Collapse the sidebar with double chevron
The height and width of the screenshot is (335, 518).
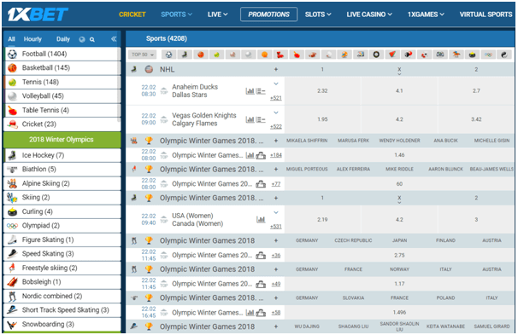click(x=114, y=39)
